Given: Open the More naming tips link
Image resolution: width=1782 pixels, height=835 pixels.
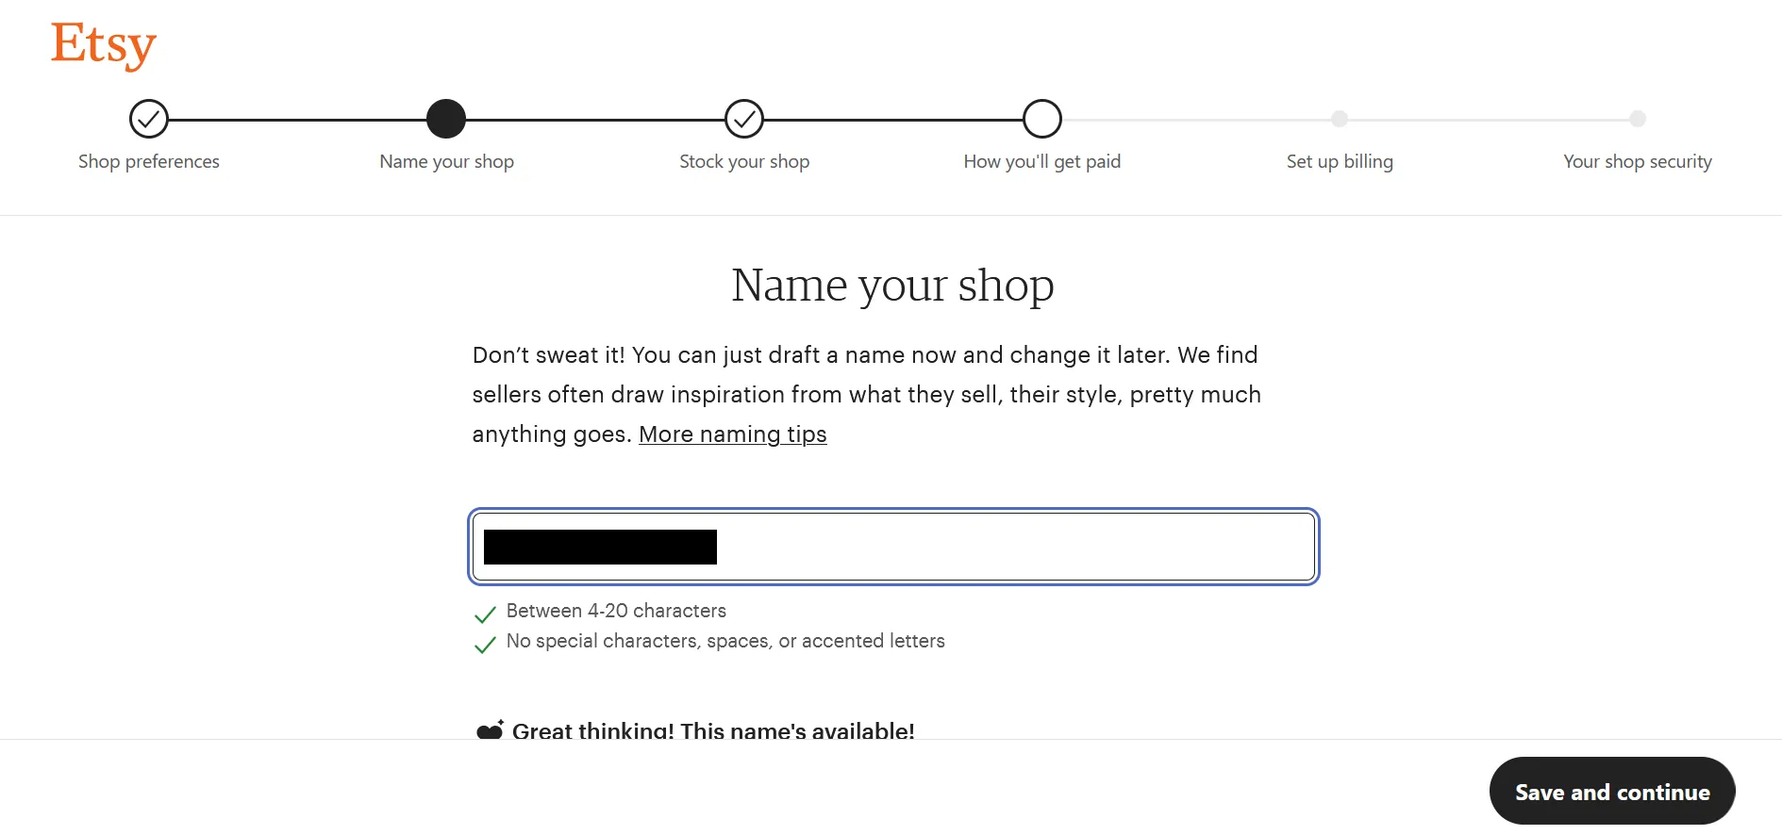Looking at the screenshot, I should click(733, 434).
